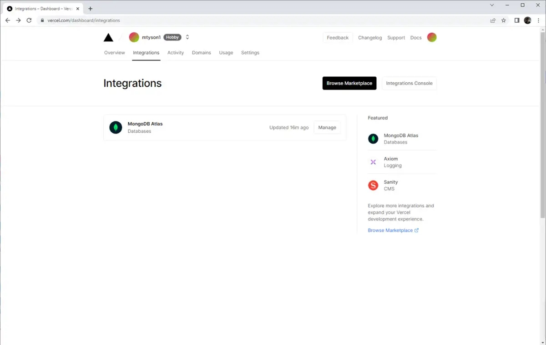The height and width of the screenshot is (345, 546).
Task: Click the black Browse Marketplace button
Action: coord(349,83)
